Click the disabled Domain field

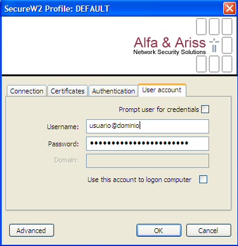click(148, 161)
